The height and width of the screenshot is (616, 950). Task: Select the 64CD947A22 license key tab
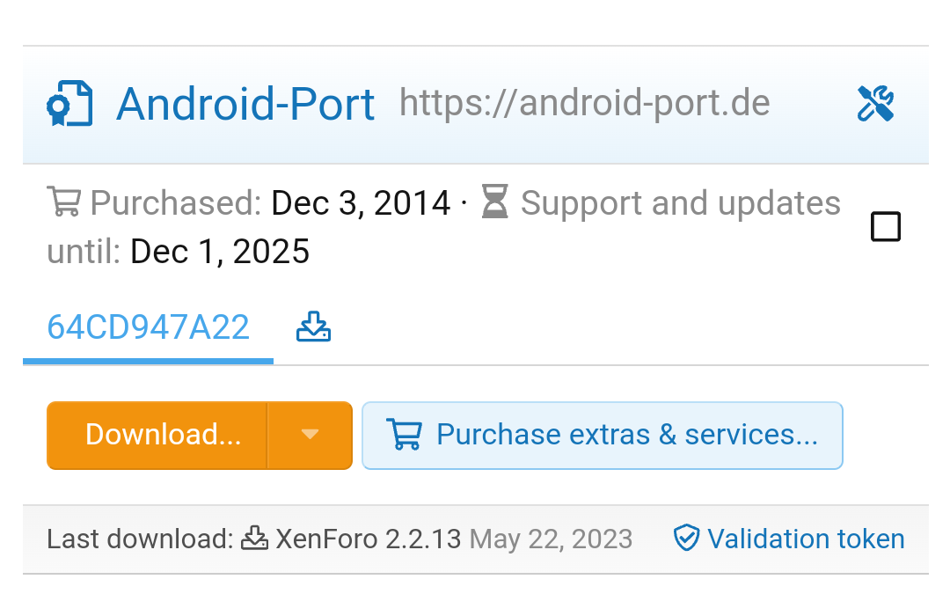point(148,327)
